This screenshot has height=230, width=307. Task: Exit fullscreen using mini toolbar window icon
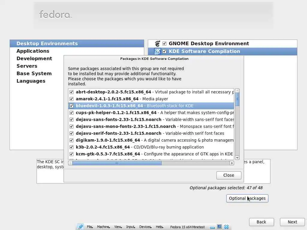click(x=219, y=227)
